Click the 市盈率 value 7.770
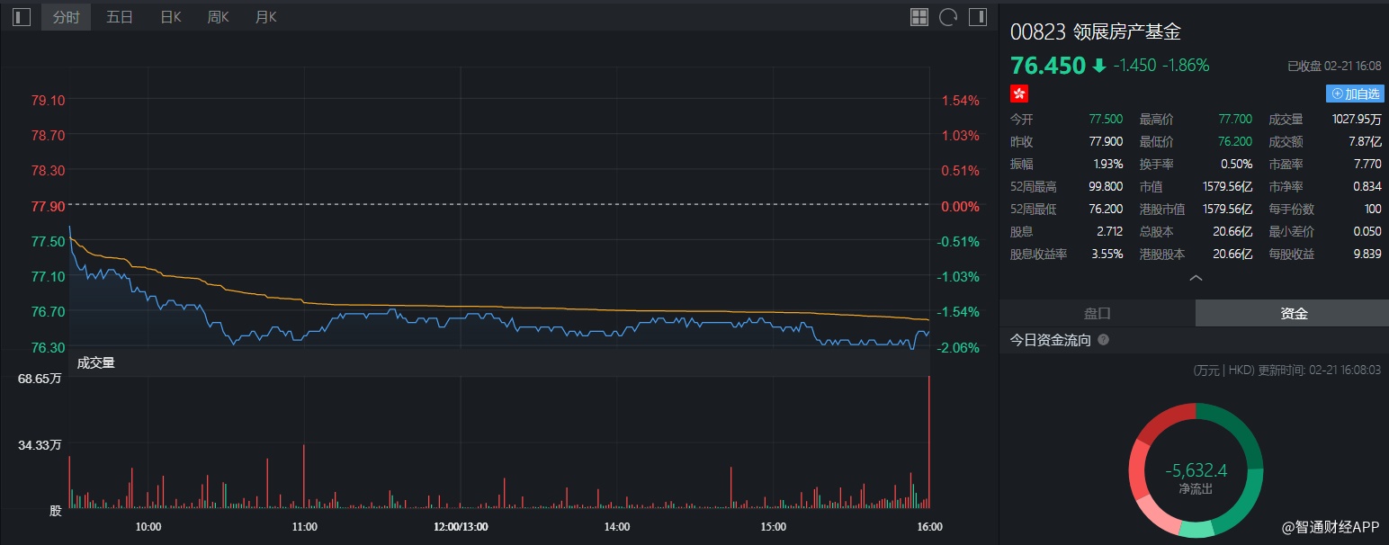Image resolution: width=1389 pixels, height=545 pixels. click(x=1367, y=165)
